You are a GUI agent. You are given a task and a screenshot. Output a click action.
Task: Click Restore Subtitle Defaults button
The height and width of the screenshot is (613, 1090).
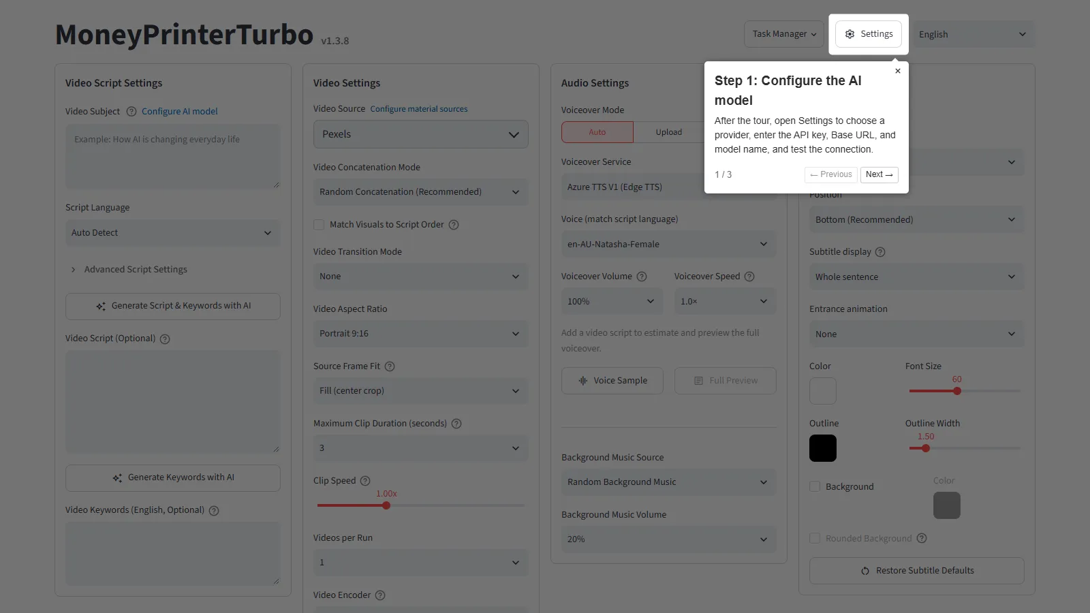tap(917, 571)
